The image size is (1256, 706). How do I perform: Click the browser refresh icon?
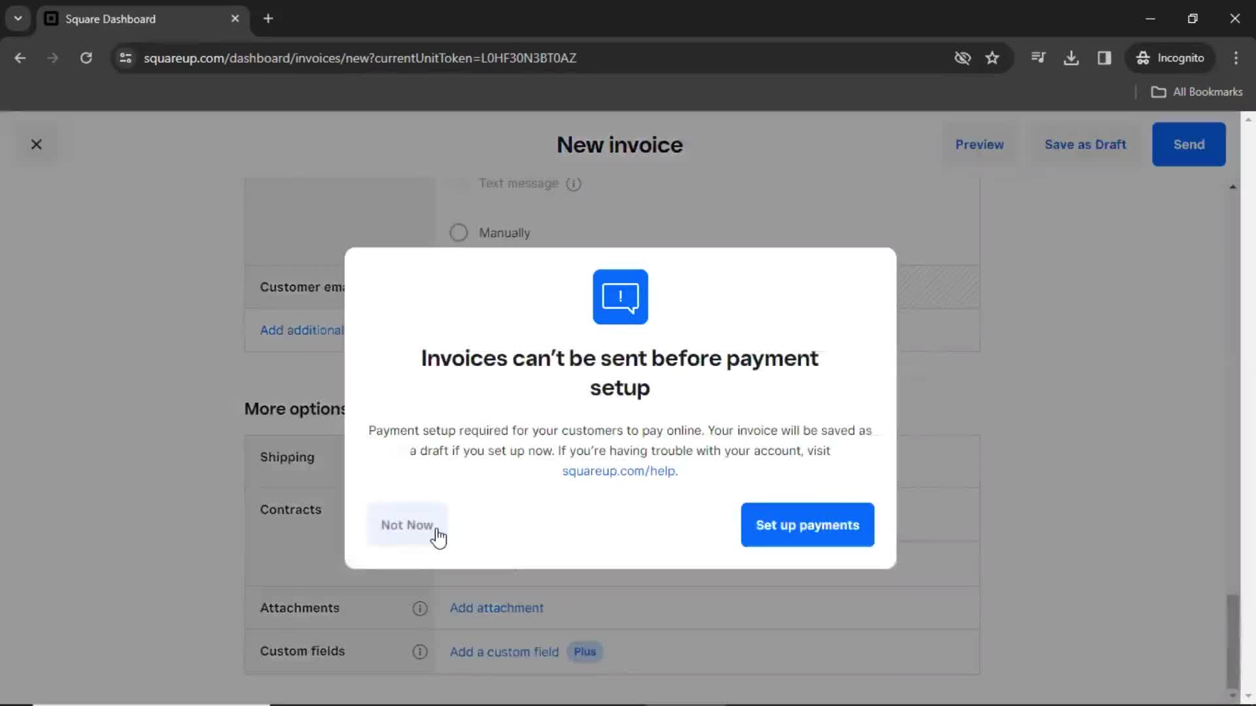(x=86, y=58)
